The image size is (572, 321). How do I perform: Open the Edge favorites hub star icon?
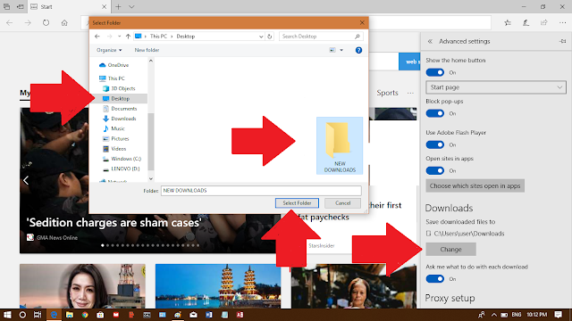tap(508, 22)
